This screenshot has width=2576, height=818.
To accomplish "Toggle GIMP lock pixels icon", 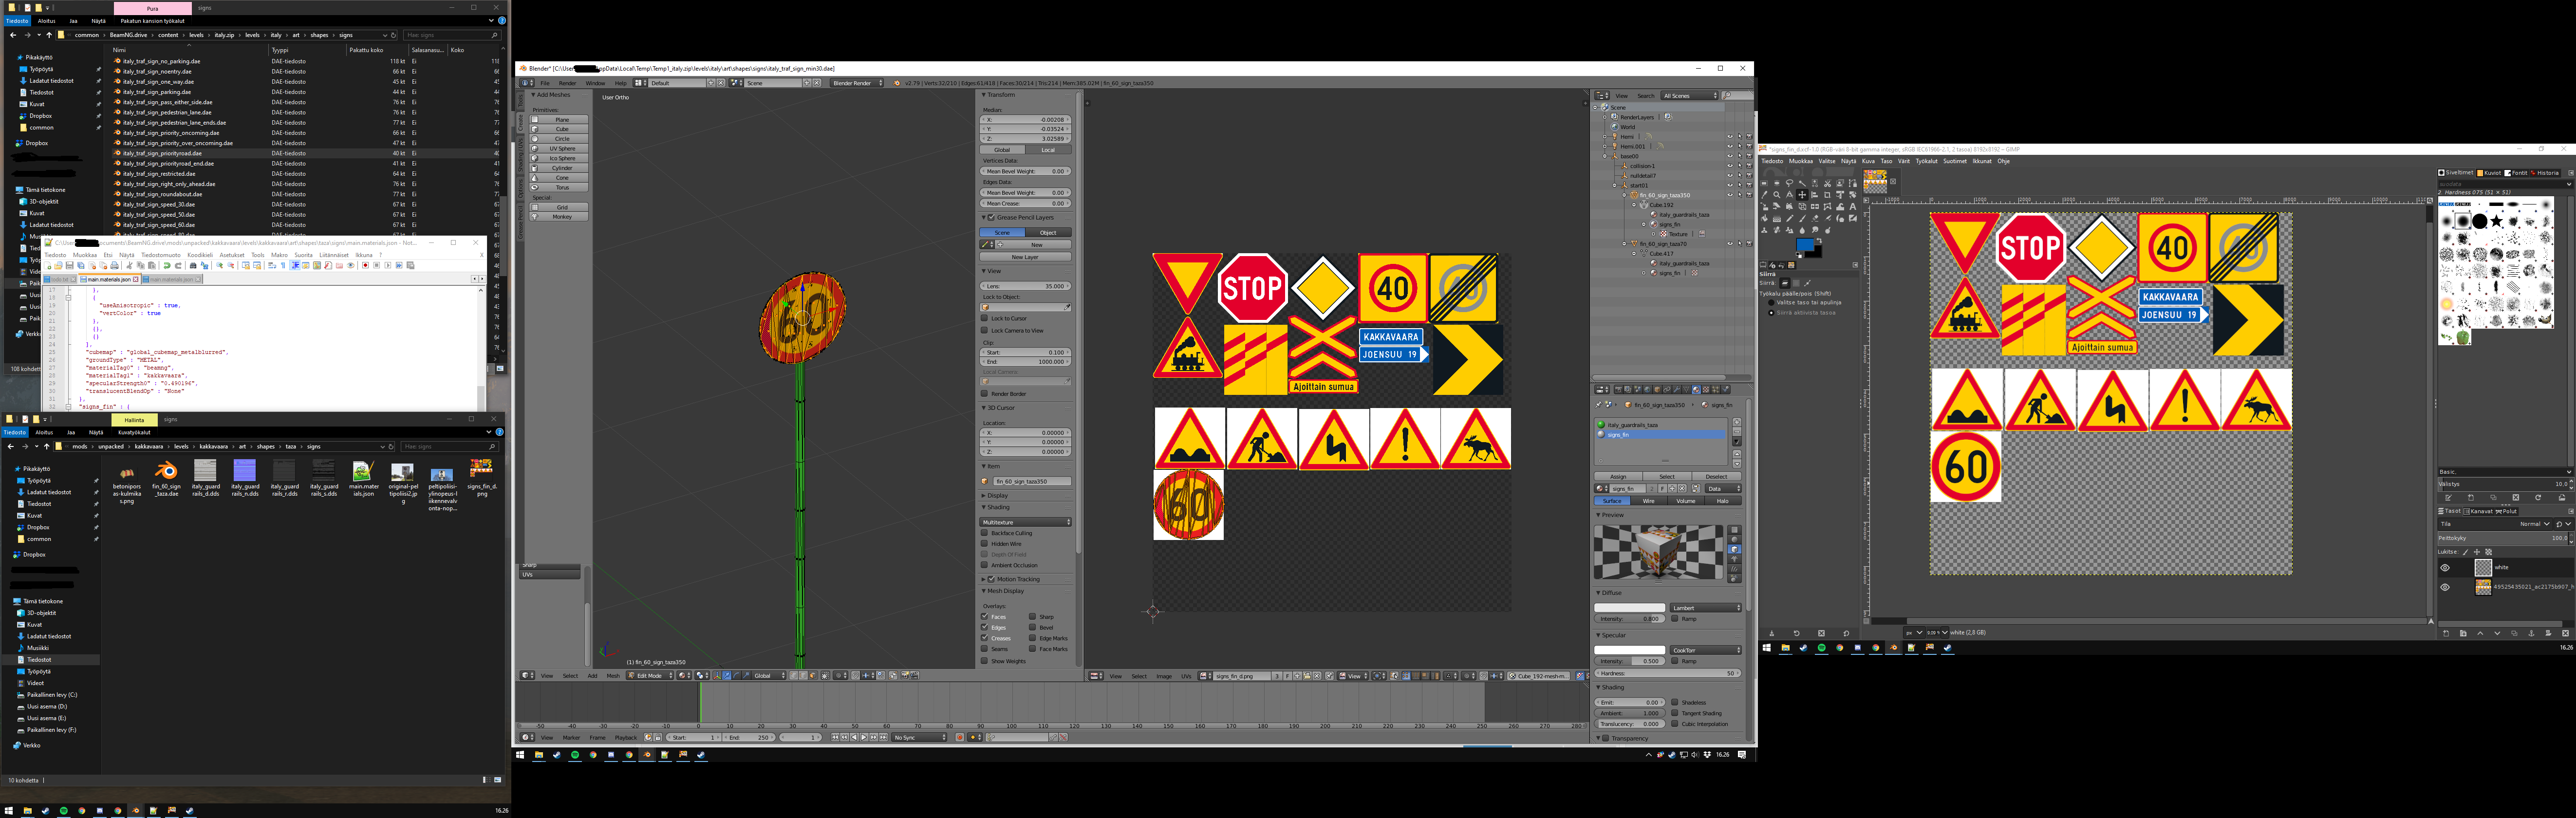I will pos(2466,552).
